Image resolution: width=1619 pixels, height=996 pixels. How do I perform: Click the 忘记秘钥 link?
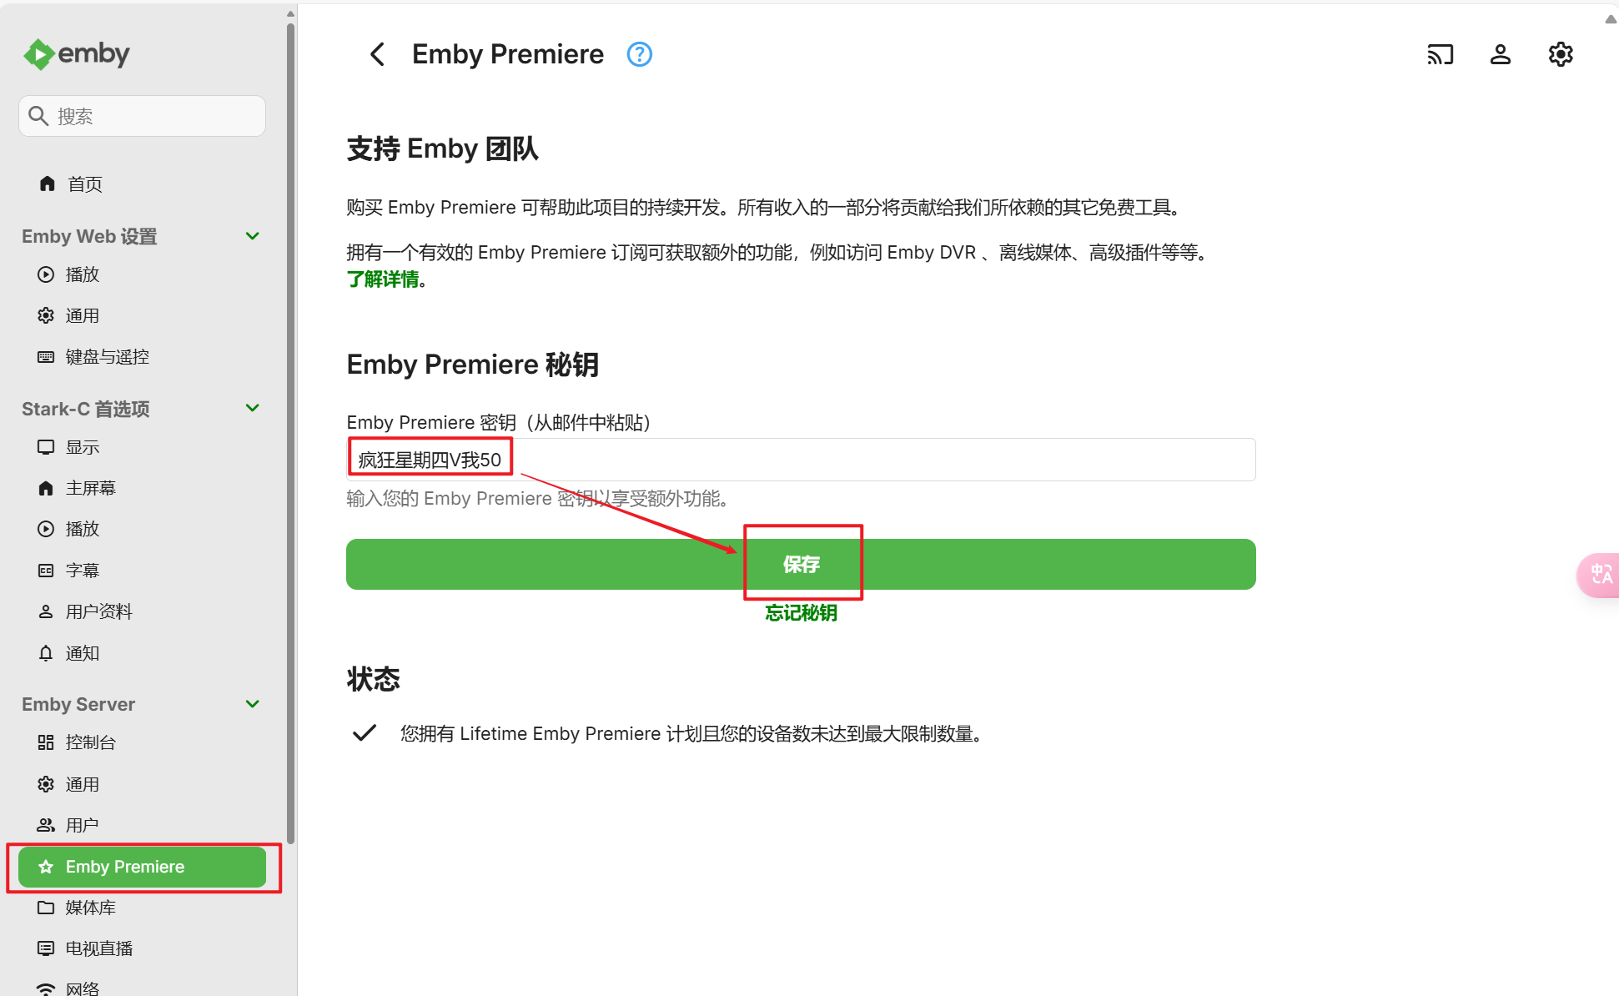tap(801, 613)
